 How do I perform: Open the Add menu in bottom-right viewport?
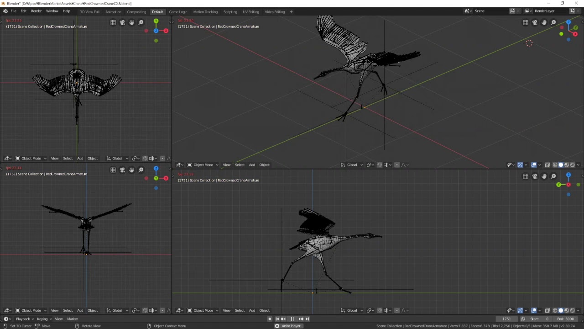tap(252, 310)
